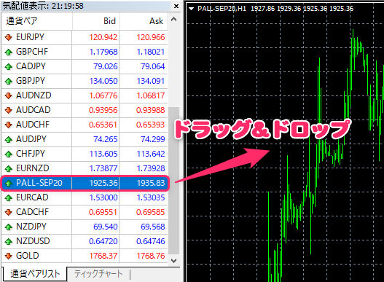This screenshot has height=282, width=384.
Task: Switch to the ティックチャート tab
Action: (98, 274)
